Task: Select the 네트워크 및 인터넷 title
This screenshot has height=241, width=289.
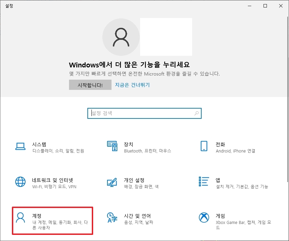Action: click(52, 180)
